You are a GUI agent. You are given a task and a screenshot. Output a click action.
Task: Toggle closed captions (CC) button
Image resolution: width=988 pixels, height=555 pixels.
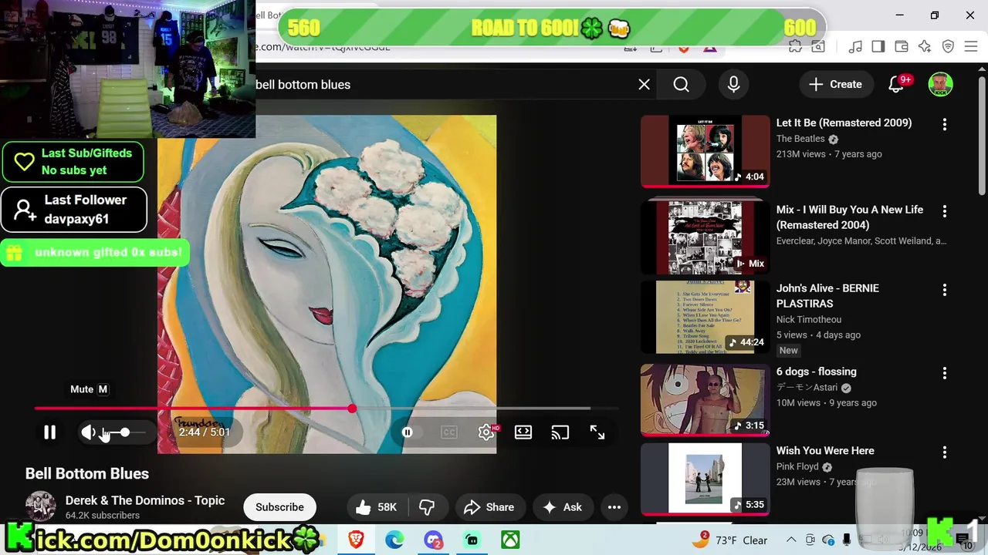449,432
